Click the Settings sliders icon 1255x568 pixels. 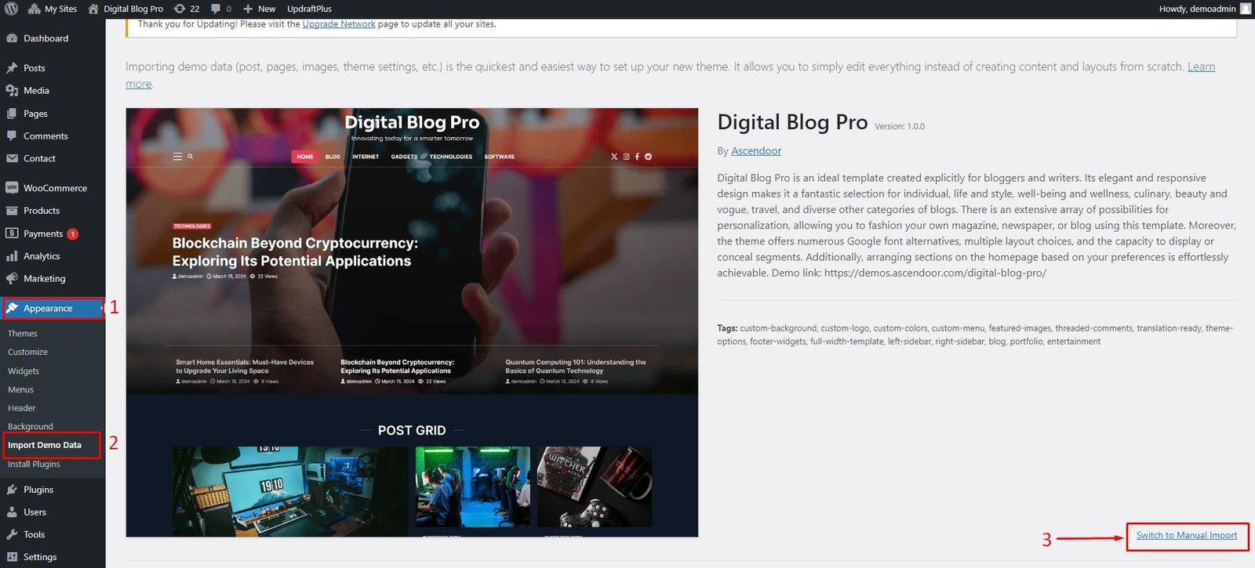pos(12,557)
